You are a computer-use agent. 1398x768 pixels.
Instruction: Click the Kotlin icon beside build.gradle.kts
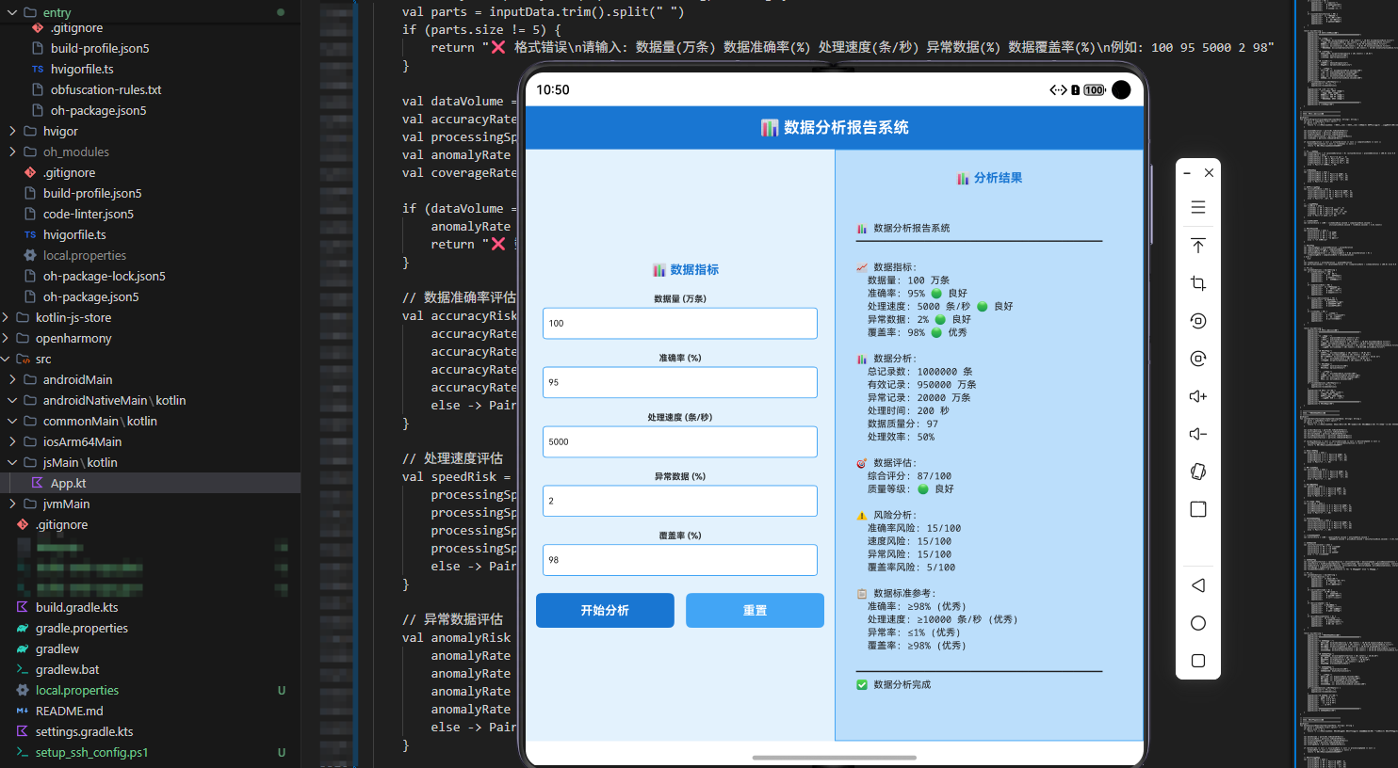tap(23, 607)
